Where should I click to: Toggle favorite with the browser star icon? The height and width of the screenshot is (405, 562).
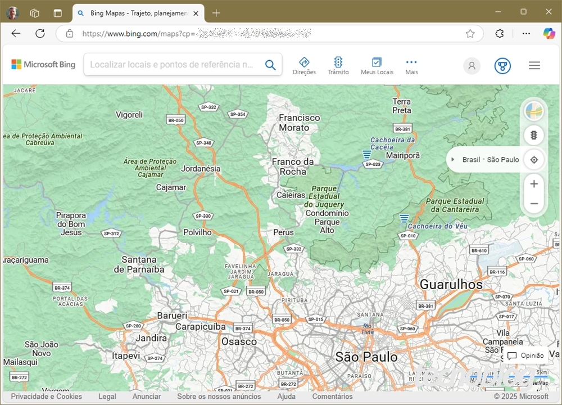[470, 33]
